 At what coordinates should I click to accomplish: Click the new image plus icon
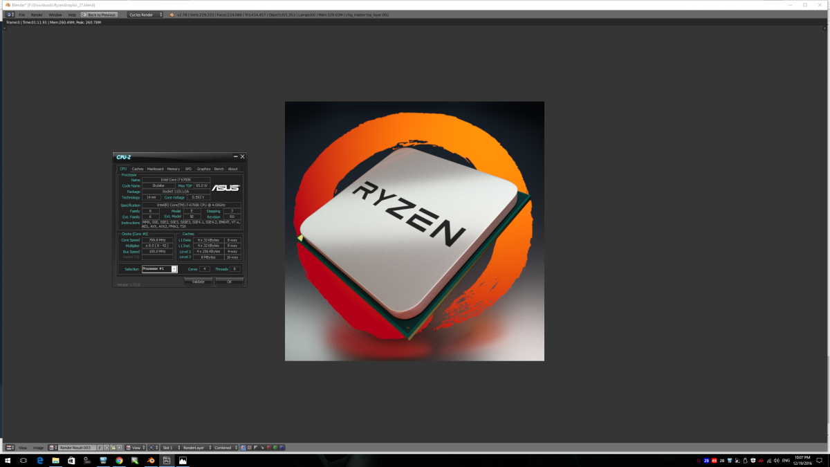[107, 448]
